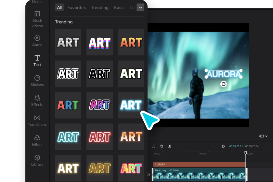Open the Stickers panel
The width and height of the screenshot is (273, 182).
[37, 81]
